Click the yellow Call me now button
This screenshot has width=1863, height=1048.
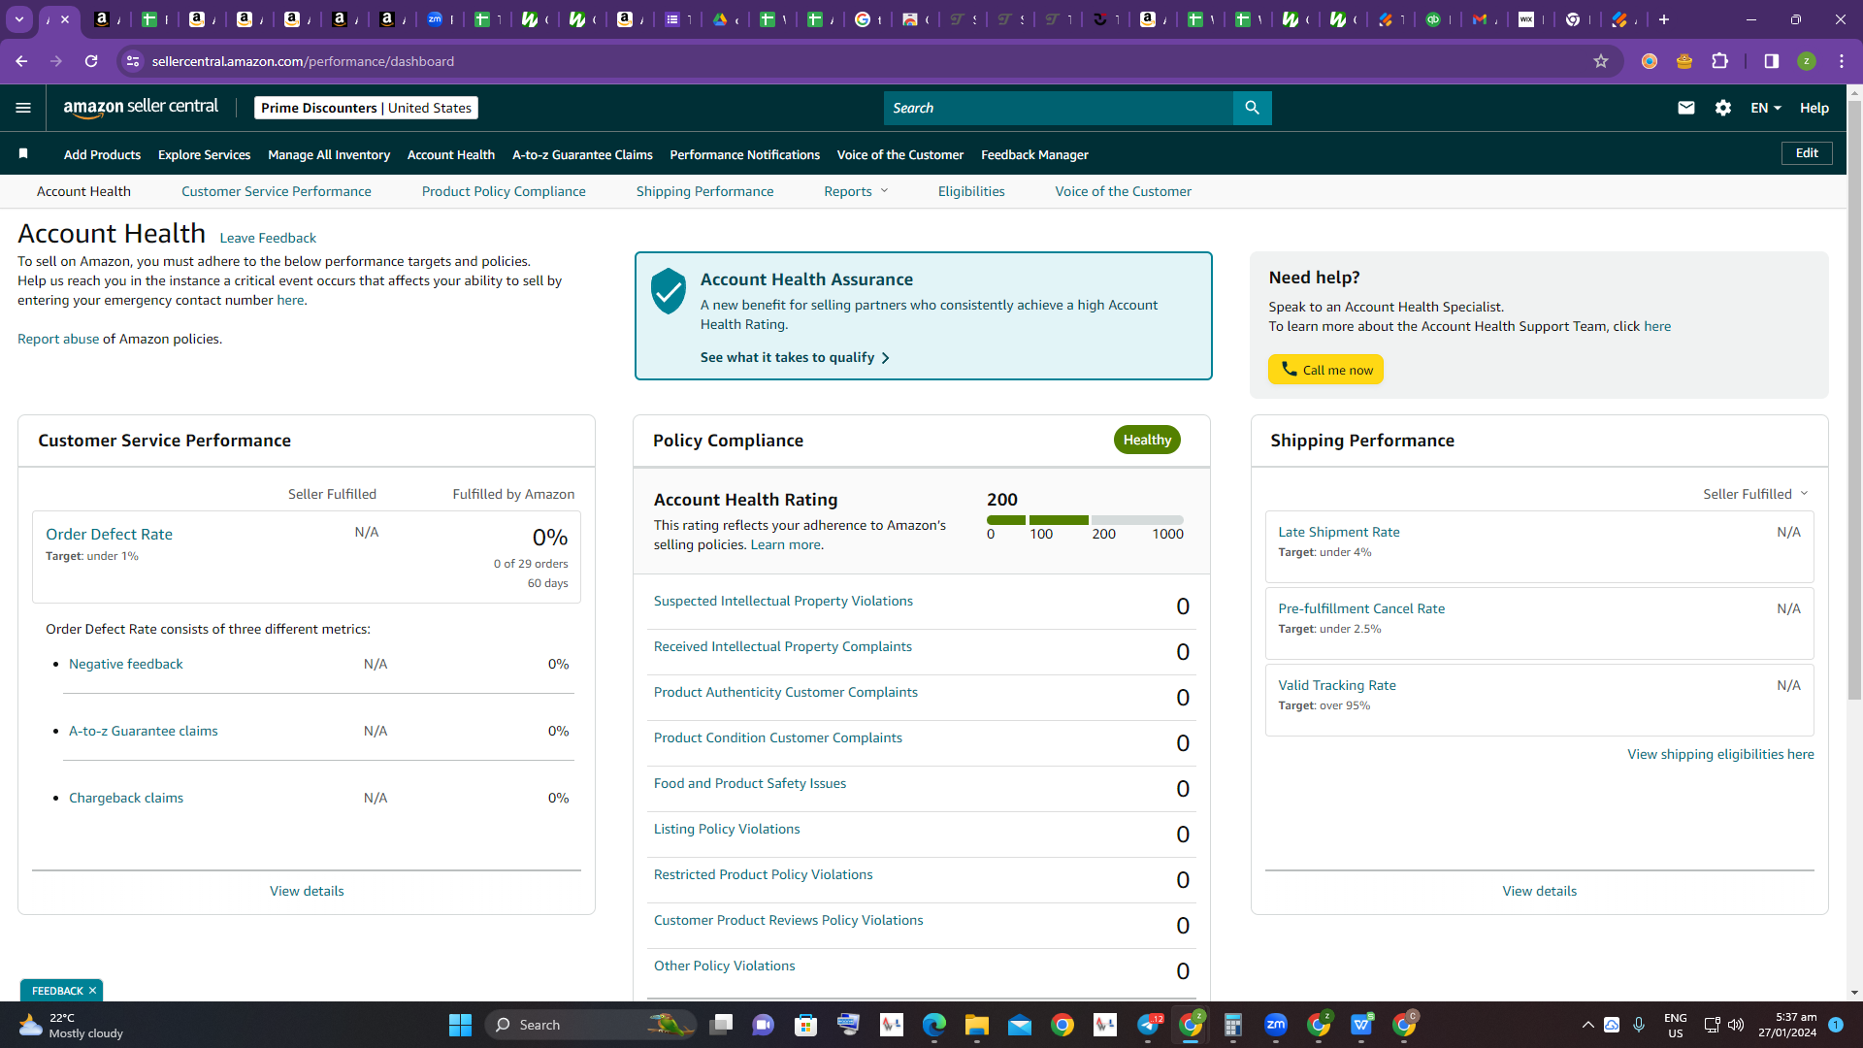(1325, 370)
